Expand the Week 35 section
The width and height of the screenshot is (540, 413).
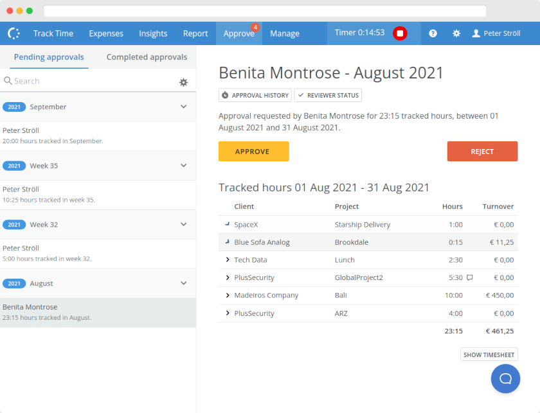click(183, 165)
